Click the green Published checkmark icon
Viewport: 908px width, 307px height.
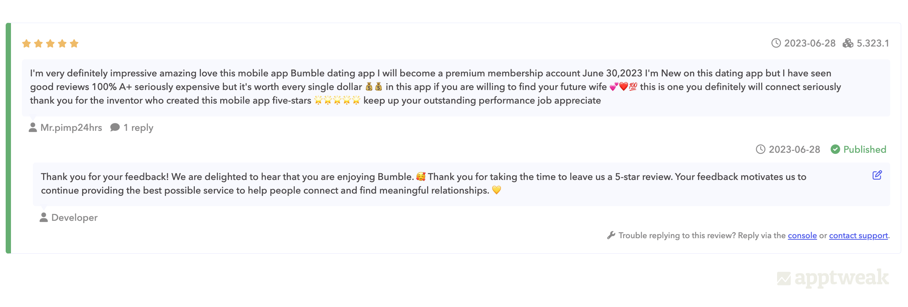click(835, 149)
